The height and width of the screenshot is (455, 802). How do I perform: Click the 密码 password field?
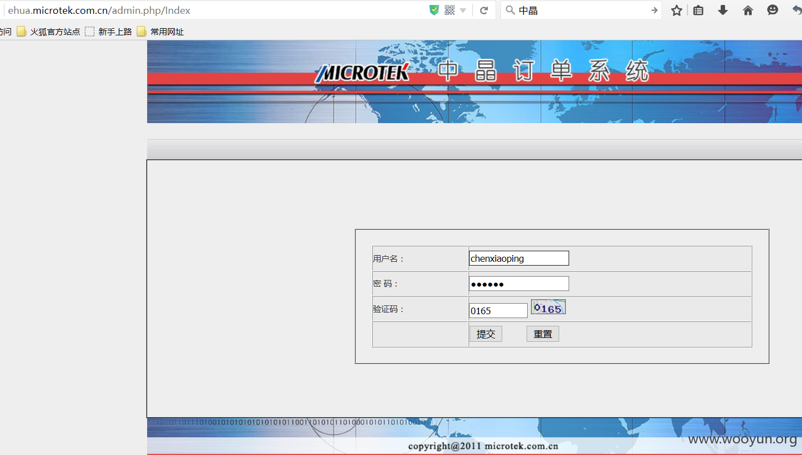tap(519, 284)
